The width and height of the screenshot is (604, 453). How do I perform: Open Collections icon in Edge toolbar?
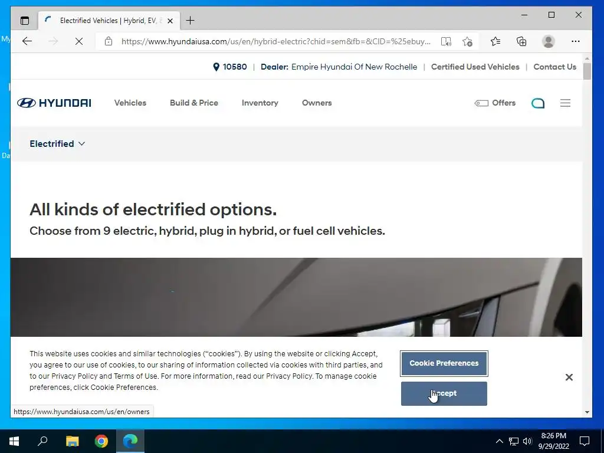click(x=521, y=41)
